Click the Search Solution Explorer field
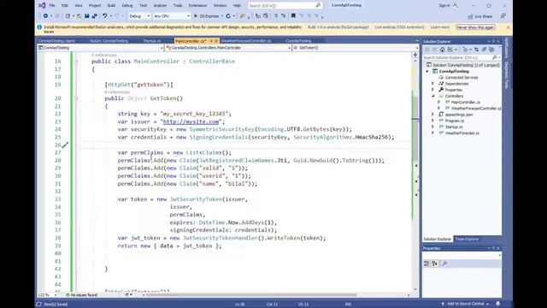This screenshot has width=547, height=308. (462, 57)
